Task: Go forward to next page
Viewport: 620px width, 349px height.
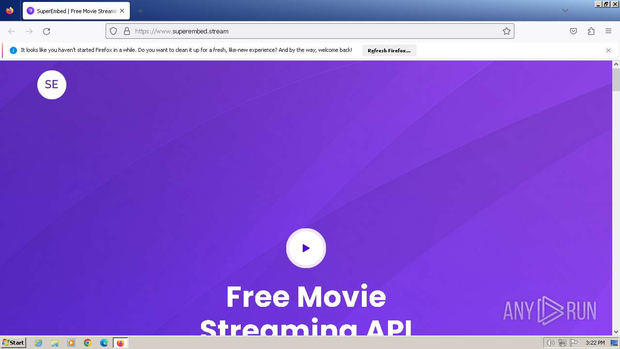Action: pos(29,31)
